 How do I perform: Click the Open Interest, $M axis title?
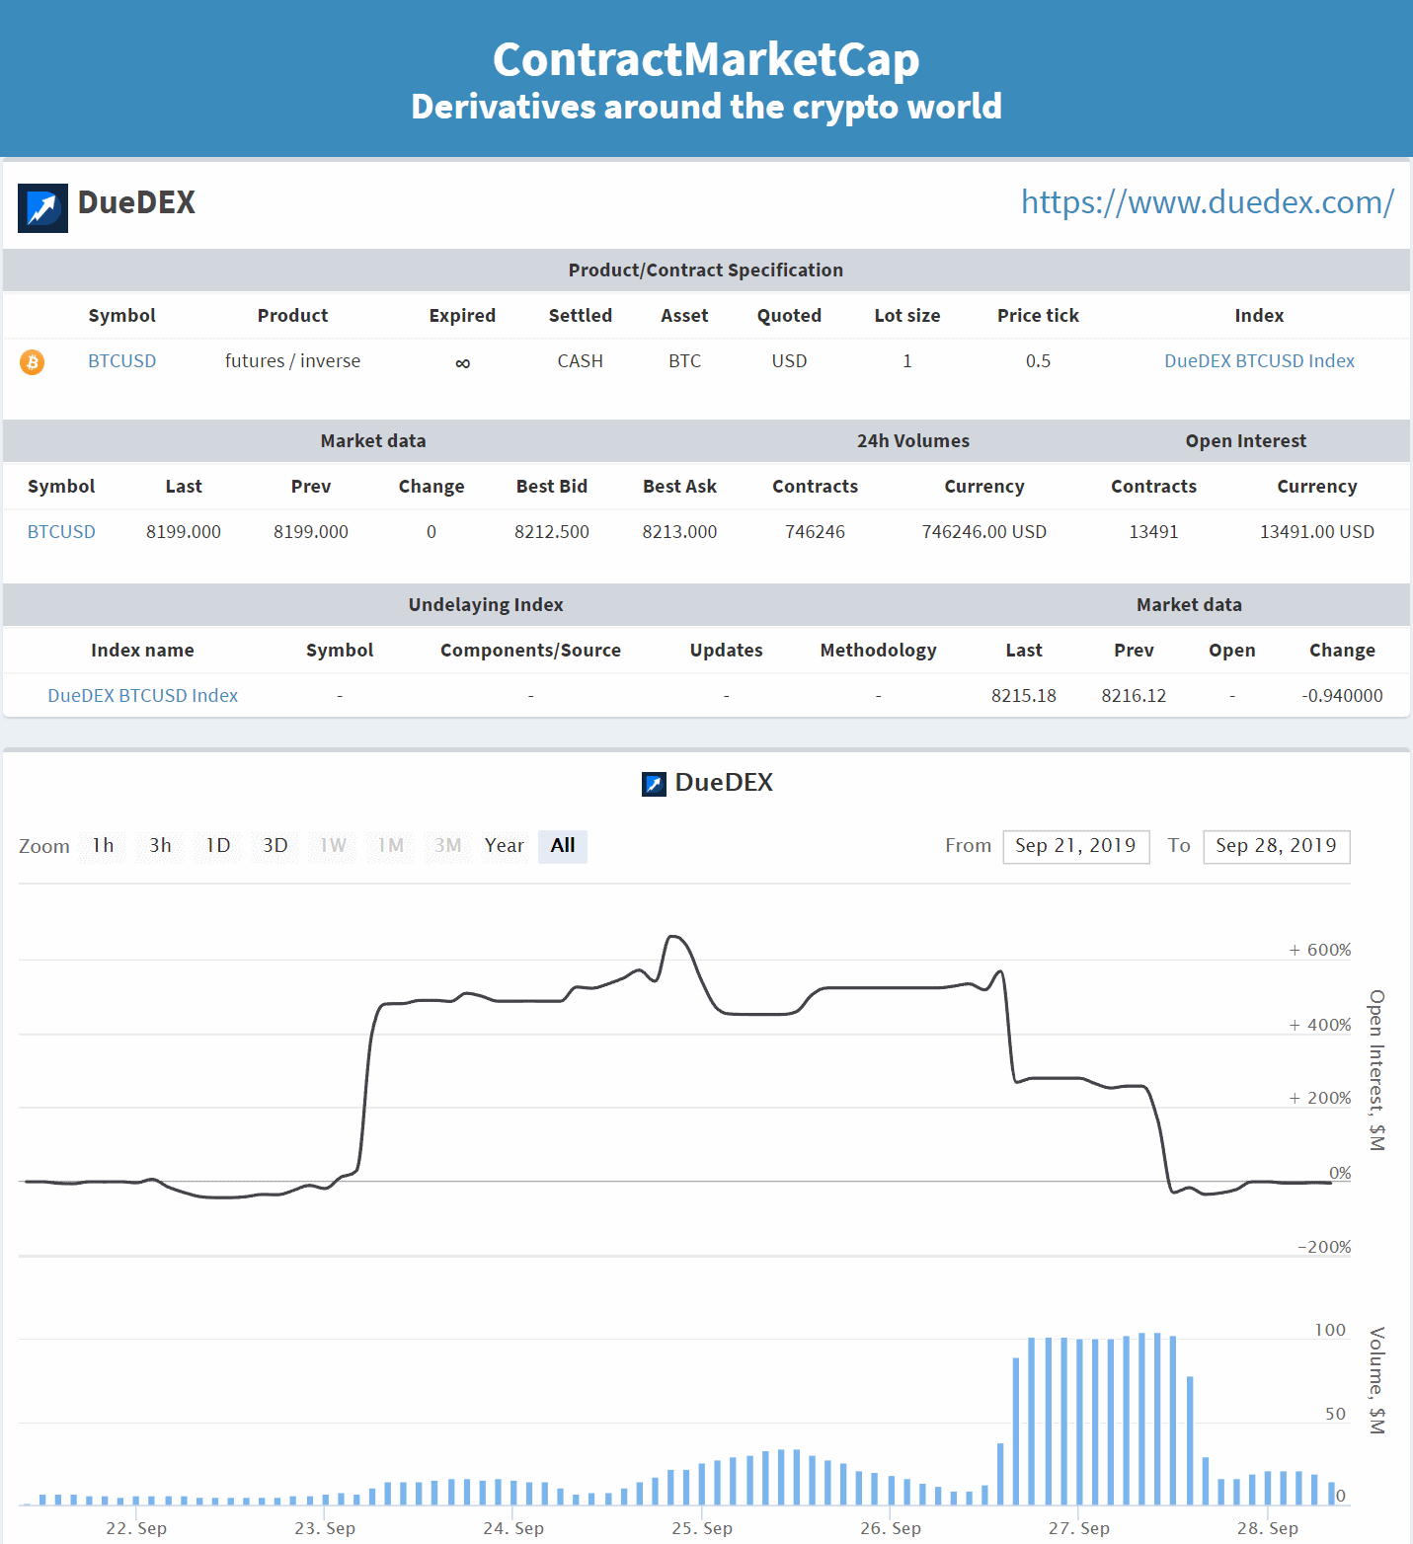pos(1376,1070)
